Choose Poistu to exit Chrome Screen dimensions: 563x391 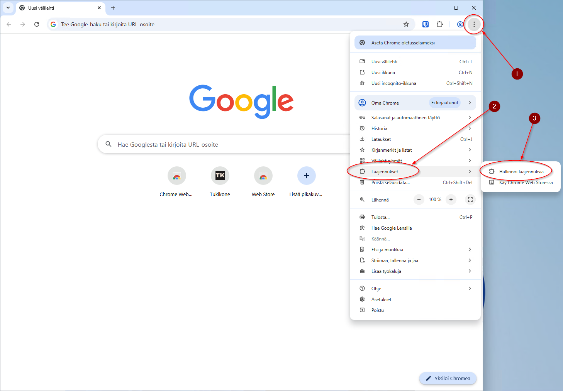click(415, 310)
